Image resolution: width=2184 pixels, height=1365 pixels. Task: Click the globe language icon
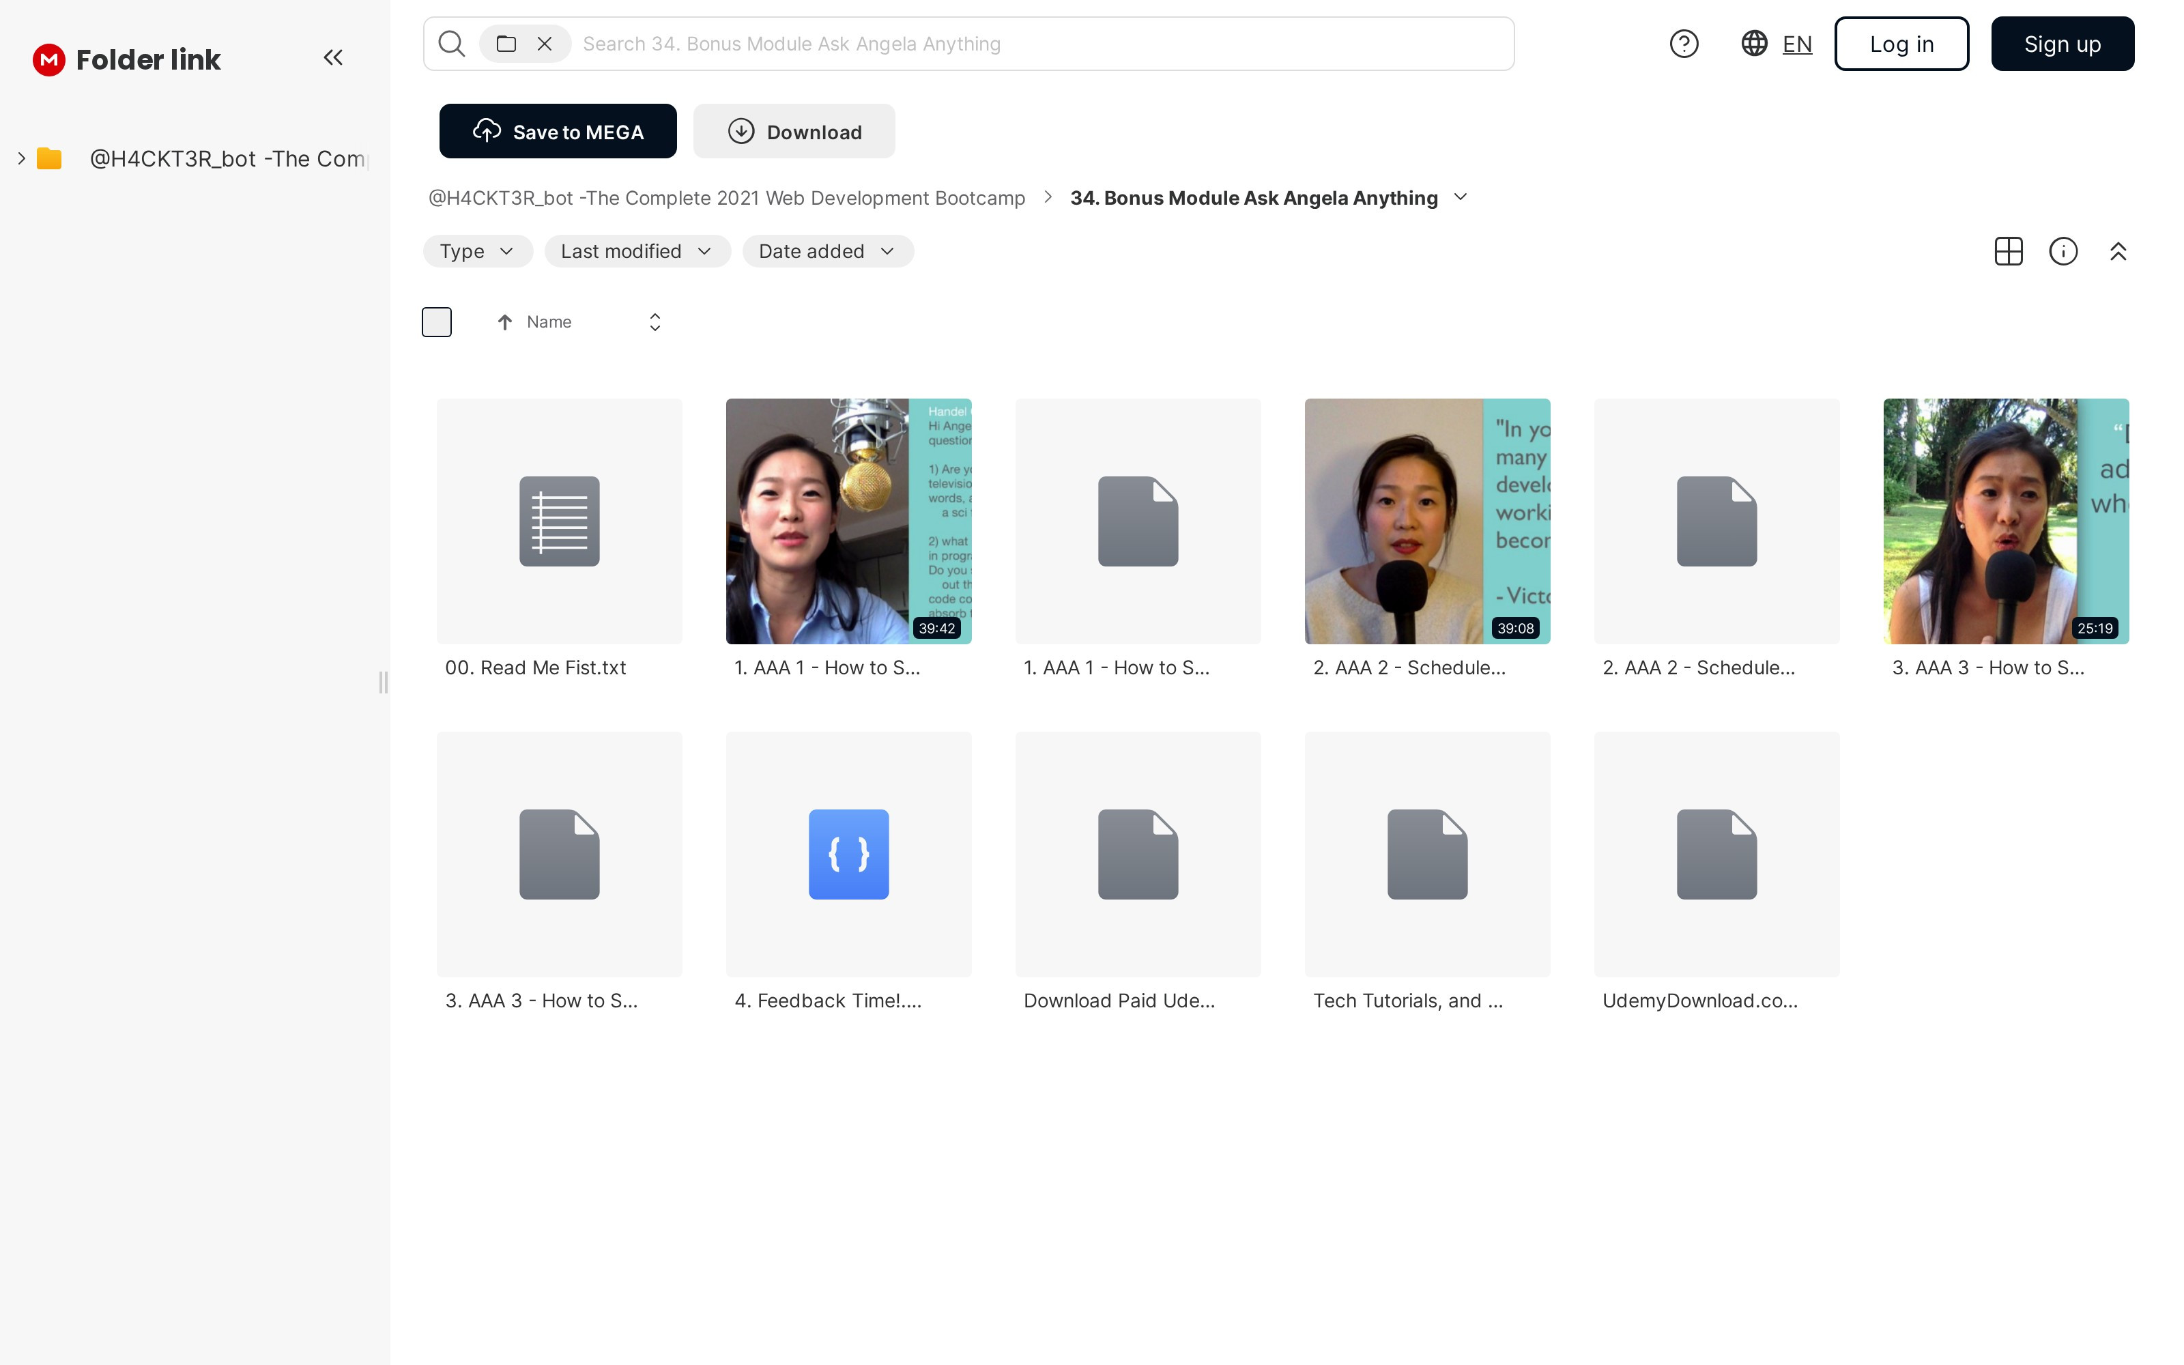click(1753, 43)
